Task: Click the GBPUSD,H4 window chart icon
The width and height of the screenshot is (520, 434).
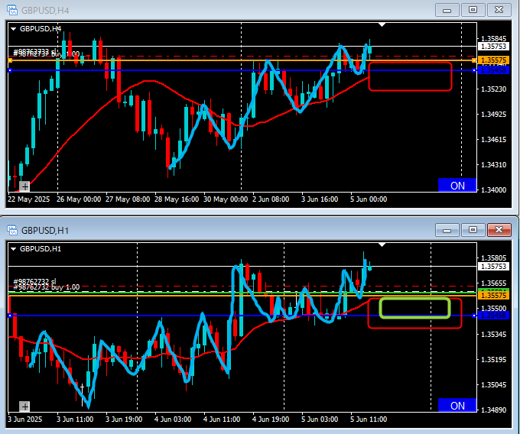Action: pyautogui.click(x=12, y=10)
